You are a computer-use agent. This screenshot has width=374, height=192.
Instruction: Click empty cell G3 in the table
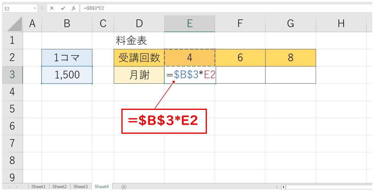291,75
